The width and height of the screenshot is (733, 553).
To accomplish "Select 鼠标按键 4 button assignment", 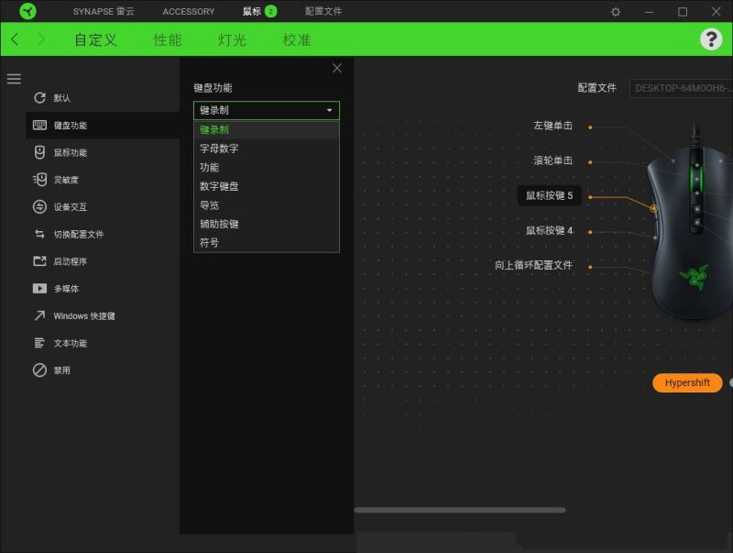I will (549, 230).
